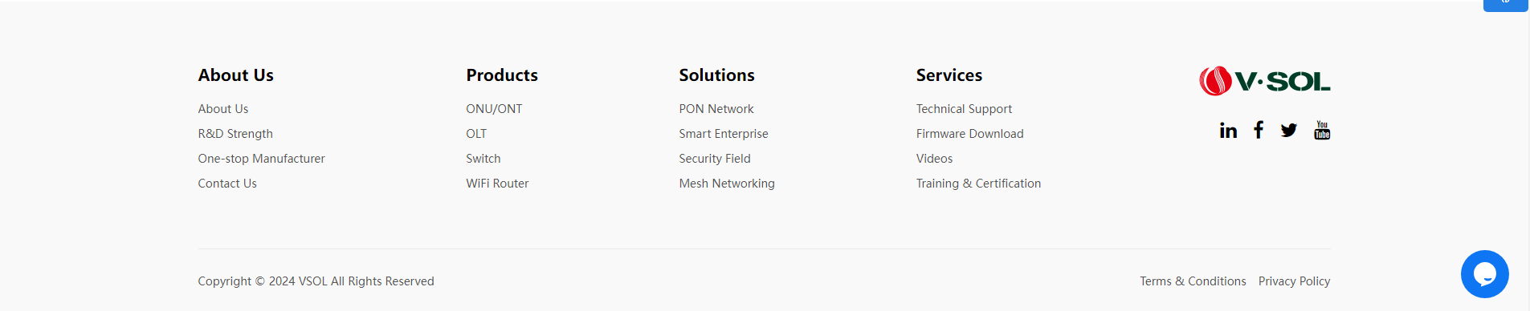The height and width of the screenshot is (311, 1530).
Task: Open the LinkedIn social icon
Action: 1228,131
